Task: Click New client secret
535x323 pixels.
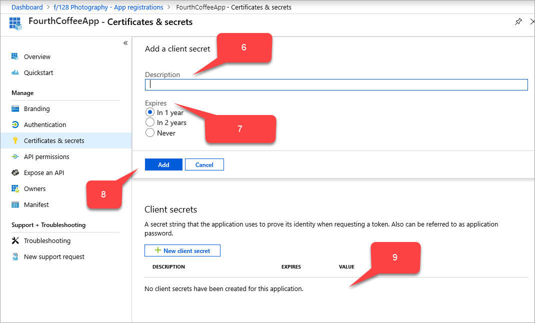Action: tap(182, 250)
